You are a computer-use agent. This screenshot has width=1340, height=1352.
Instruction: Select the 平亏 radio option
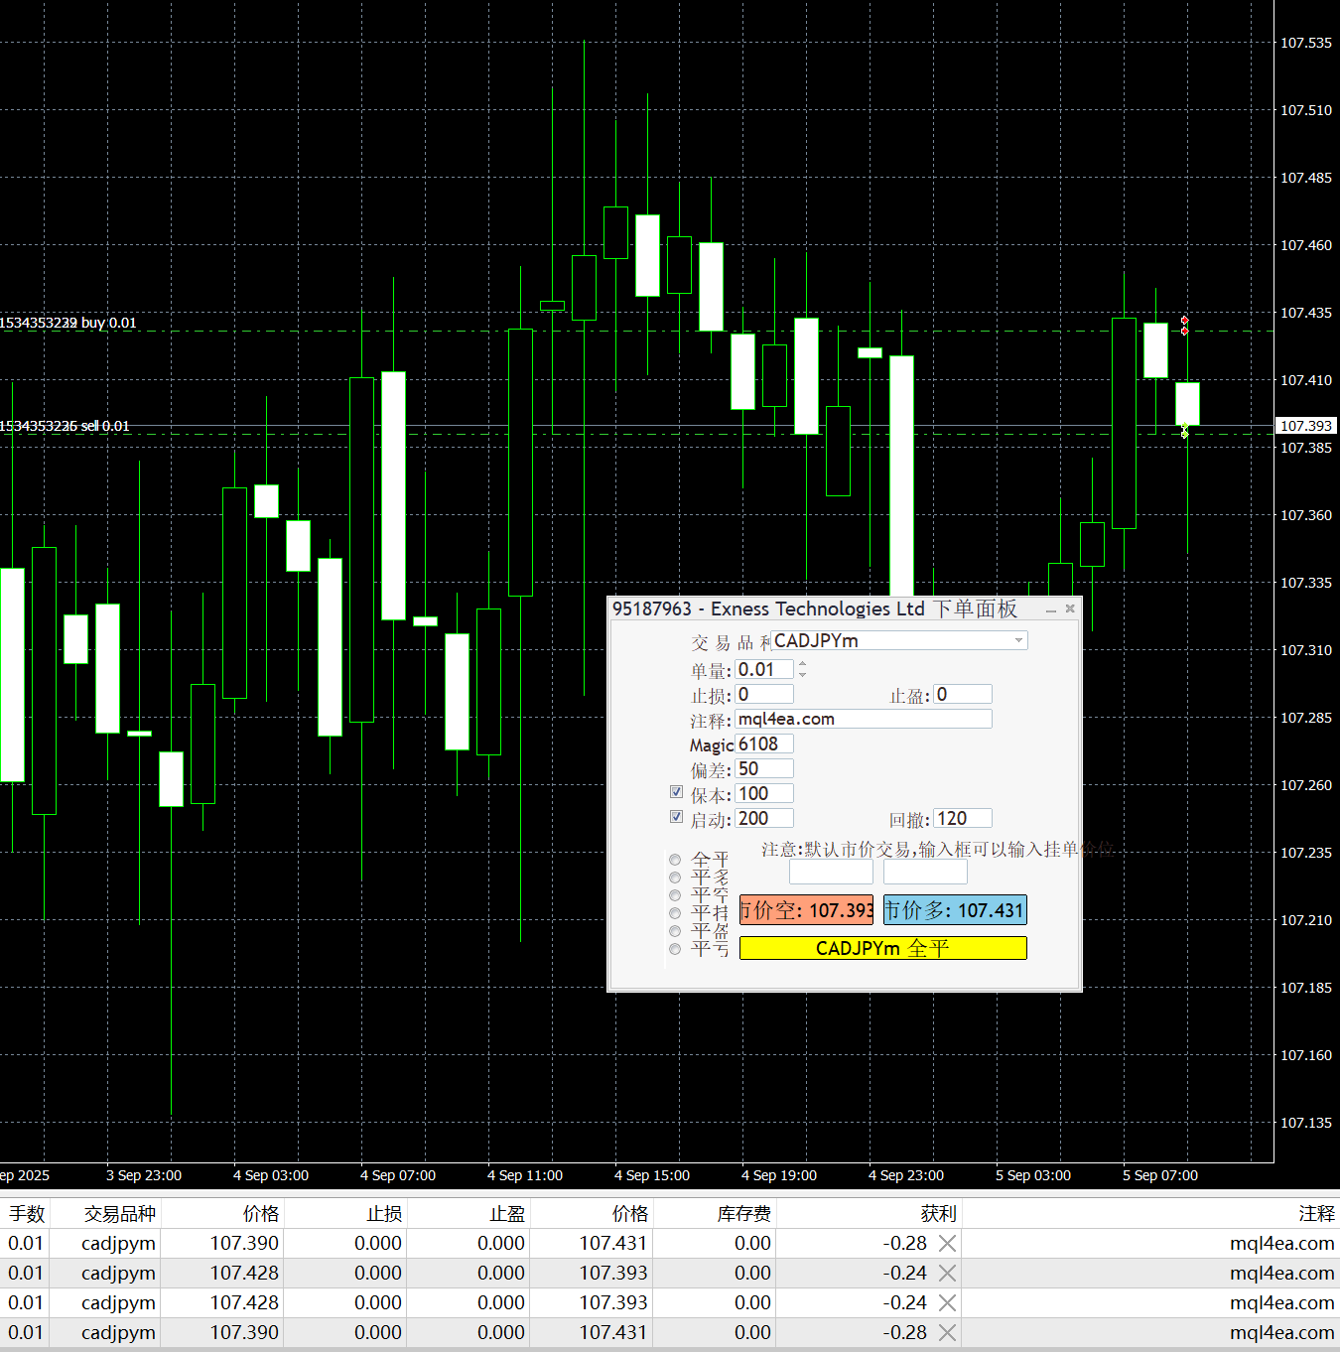[x=675, y=949]
